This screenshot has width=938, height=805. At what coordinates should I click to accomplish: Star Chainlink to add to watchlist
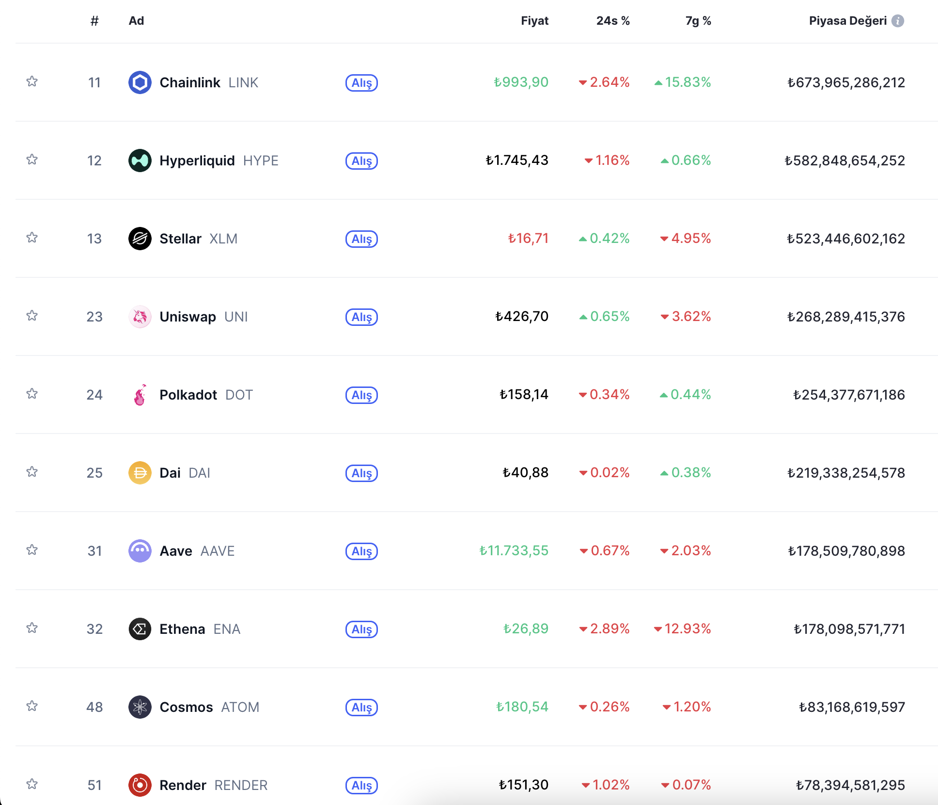32,81
